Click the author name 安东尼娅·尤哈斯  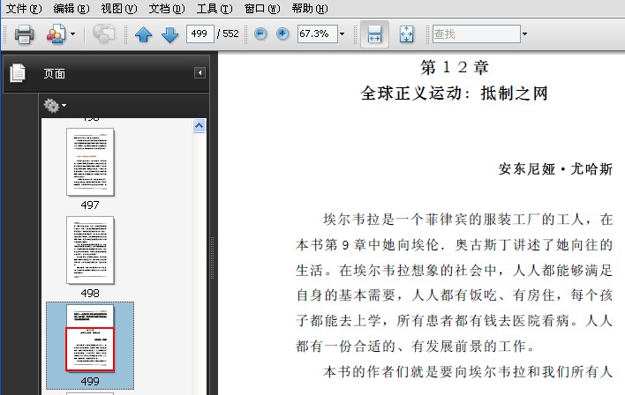[x=555, y=168]
